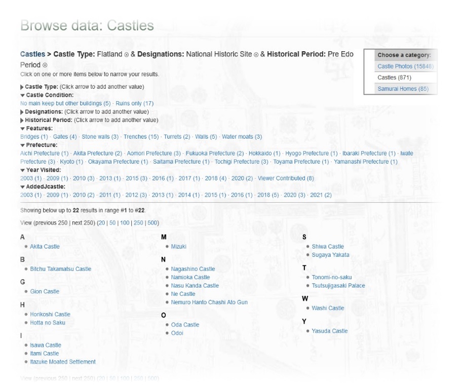Image resolution: width=460 pixels, height=387 pixels.
Task: Open the Samurai Homes category
Action: [x=403, y=89]
